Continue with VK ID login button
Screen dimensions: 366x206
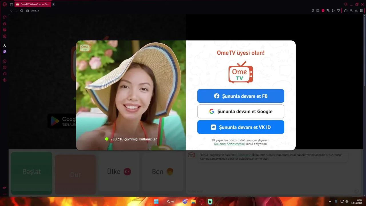(241, 127)
